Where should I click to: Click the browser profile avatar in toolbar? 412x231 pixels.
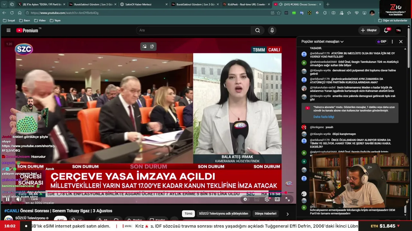click(372, 13)
